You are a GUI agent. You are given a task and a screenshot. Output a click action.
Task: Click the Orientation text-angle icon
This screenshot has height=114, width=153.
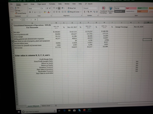point(63,8)
